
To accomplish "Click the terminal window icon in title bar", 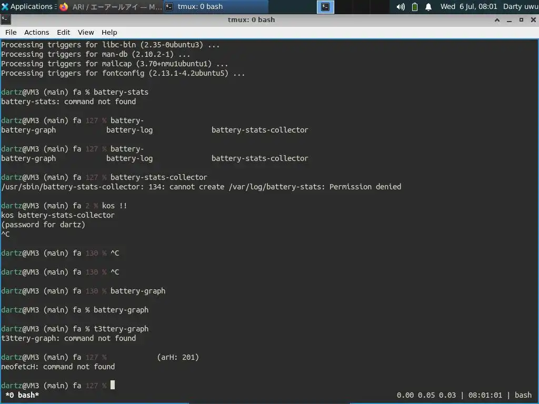I will [x=5, y=19].
